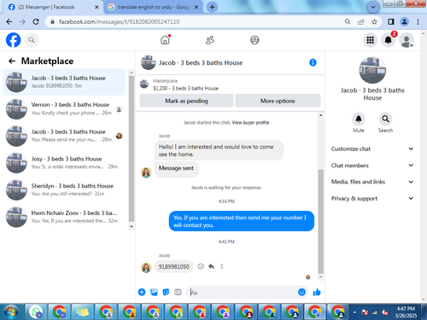427x320 pixels.
Task: Bookmark this page with star icon
Action: tap(374, 21)
